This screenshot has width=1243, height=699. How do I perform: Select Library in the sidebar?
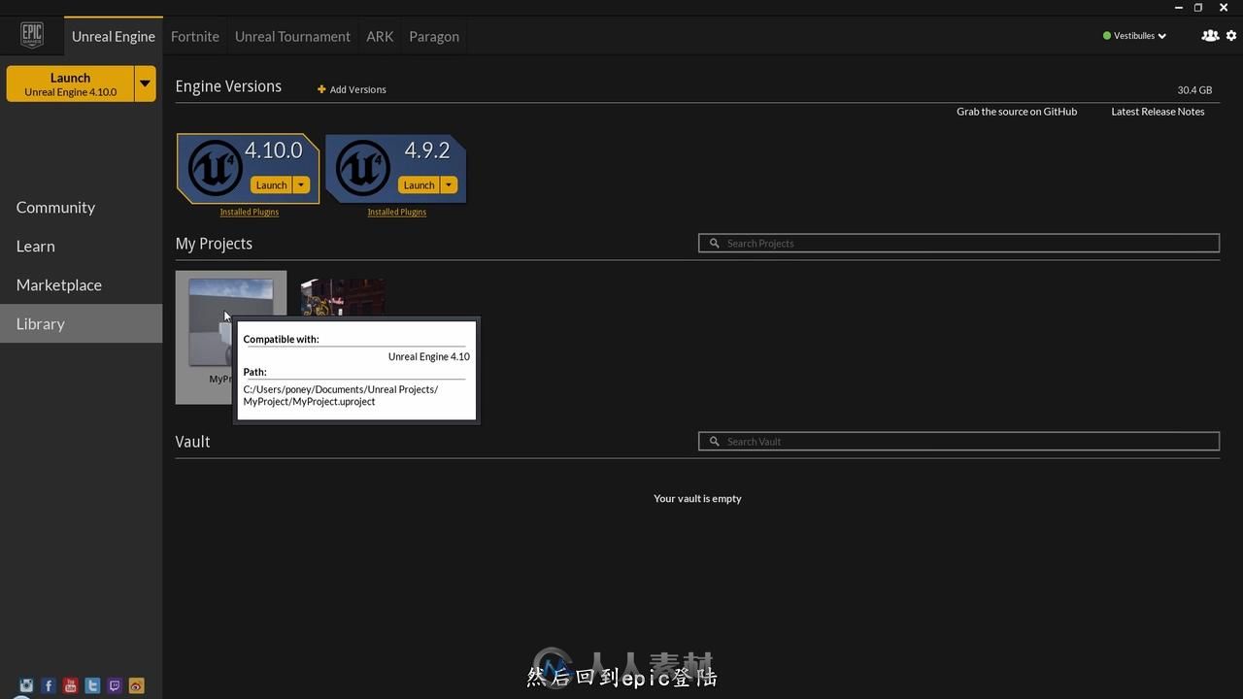point(81,323)
